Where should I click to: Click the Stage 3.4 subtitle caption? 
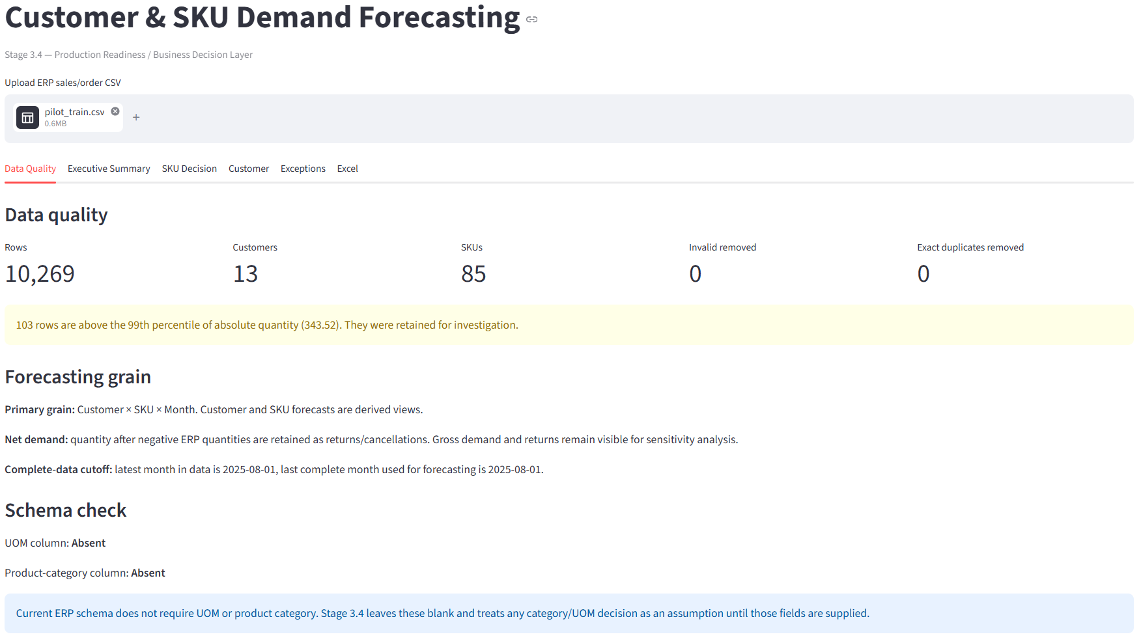[129, 55]
